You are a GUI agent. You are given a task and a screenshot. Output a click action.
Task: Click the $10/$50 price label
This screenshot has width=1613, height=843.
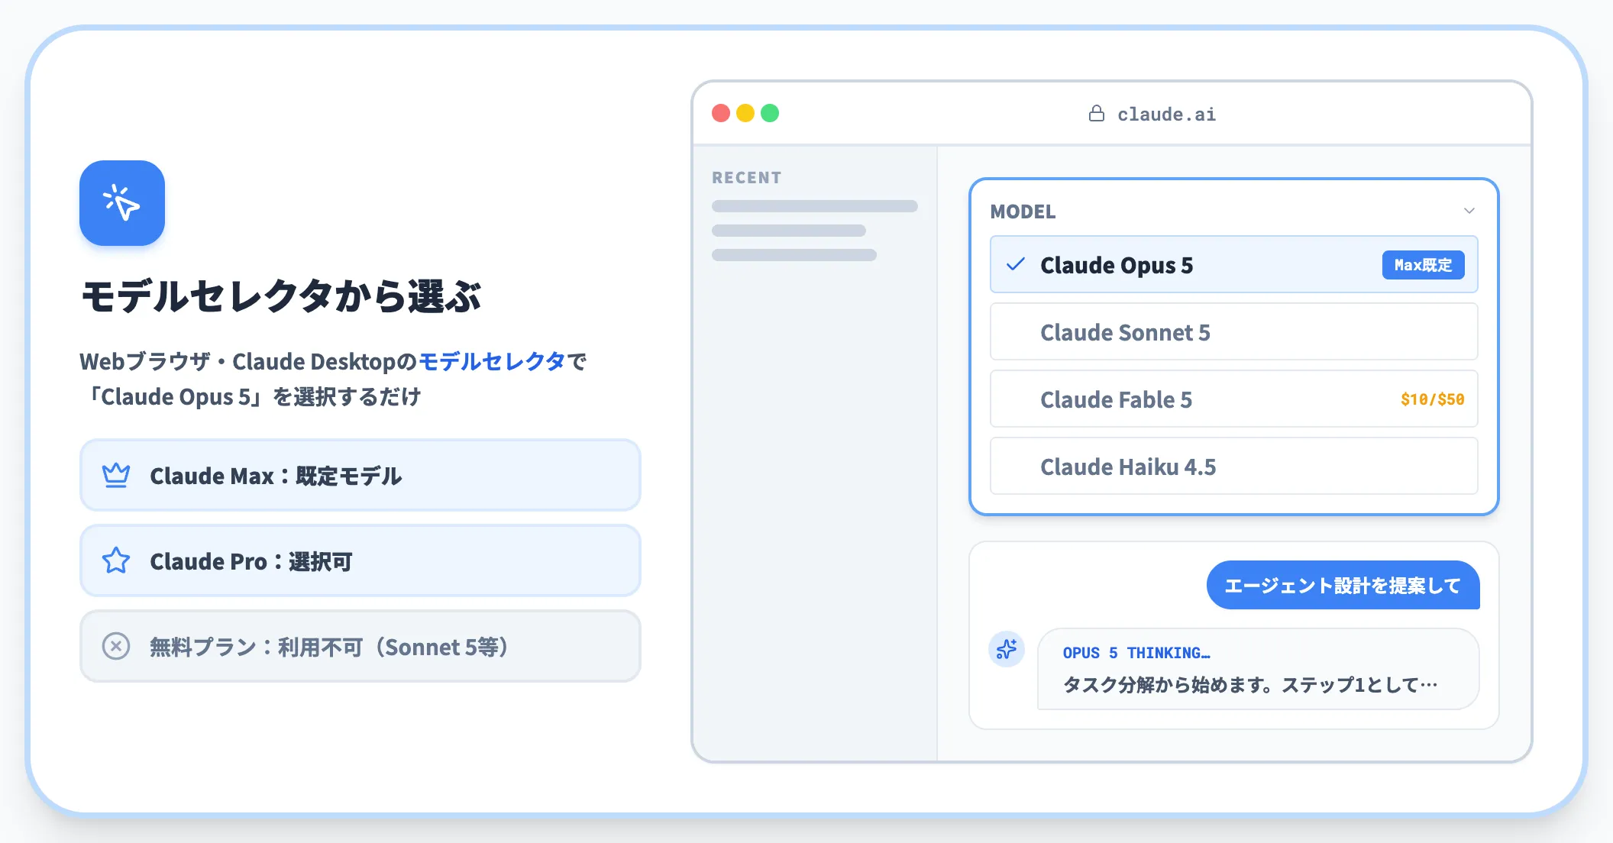click(x=1432, y=399)
